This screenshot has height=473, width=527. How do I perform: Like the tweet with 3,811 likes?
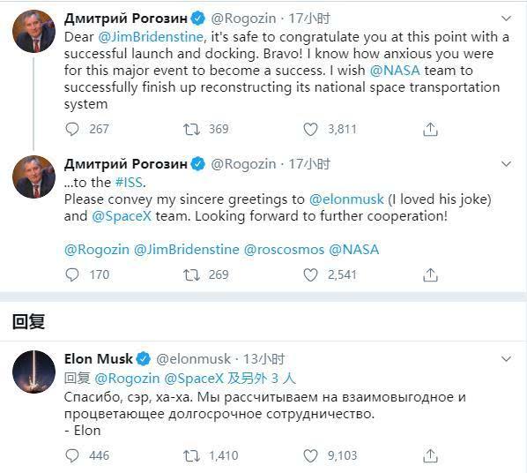click(x=310, y=129)
